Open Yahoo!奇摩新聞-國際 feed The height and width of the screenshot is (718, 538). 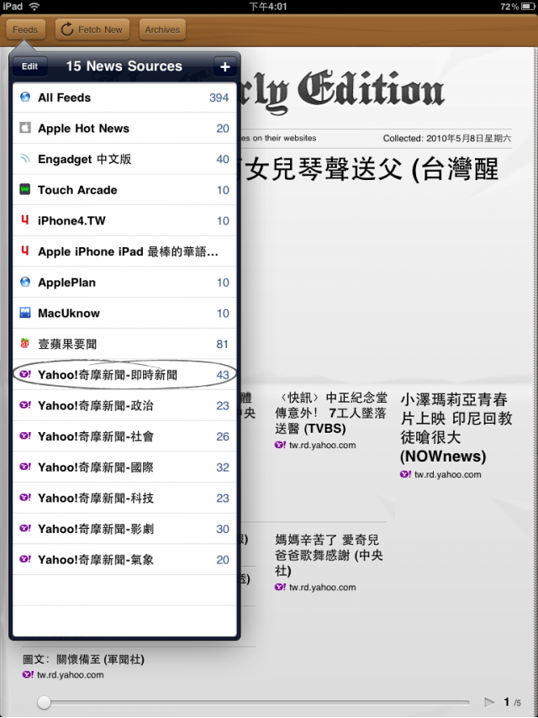click(124, 467)
